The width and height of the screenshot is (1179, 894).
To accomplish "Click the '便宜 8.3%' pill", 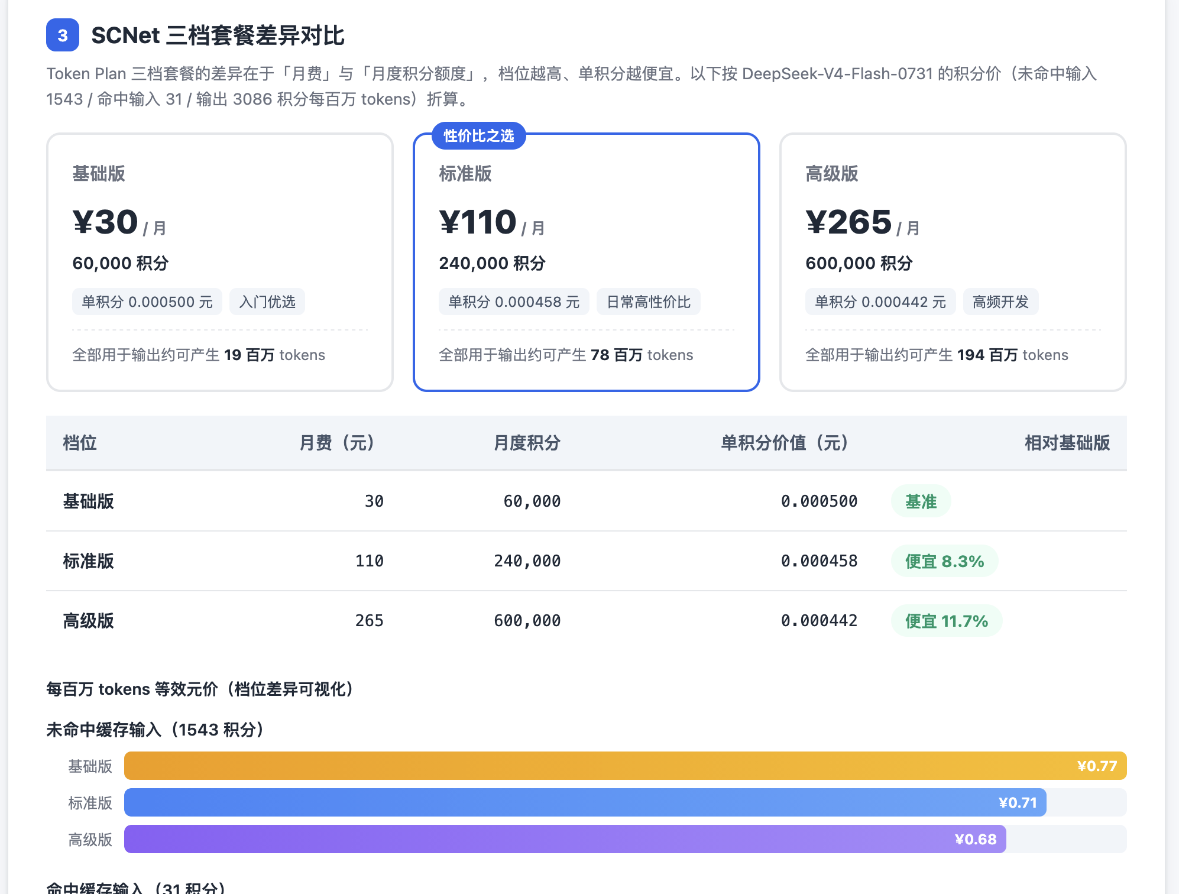I will [945, 561].
